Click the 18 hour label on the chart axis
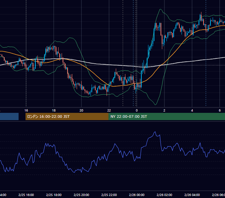Screen dimensions: 225x198 pyautogui.click(x=54, y=111)
